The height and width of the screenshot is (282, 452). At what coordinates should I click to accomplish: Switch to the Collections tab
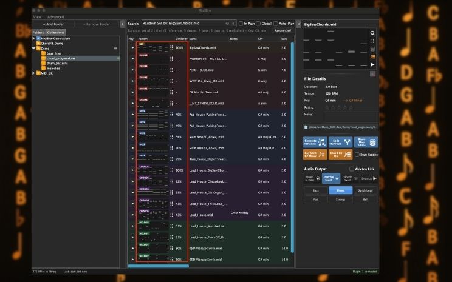click(55, 32)
